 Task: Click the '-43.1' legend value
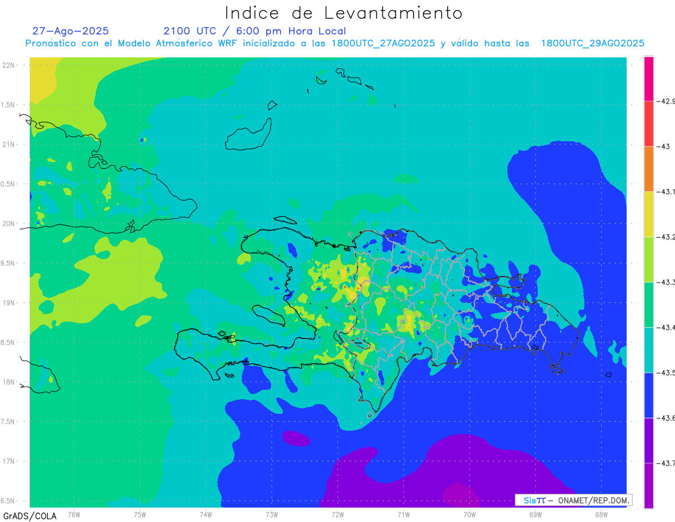665,192
